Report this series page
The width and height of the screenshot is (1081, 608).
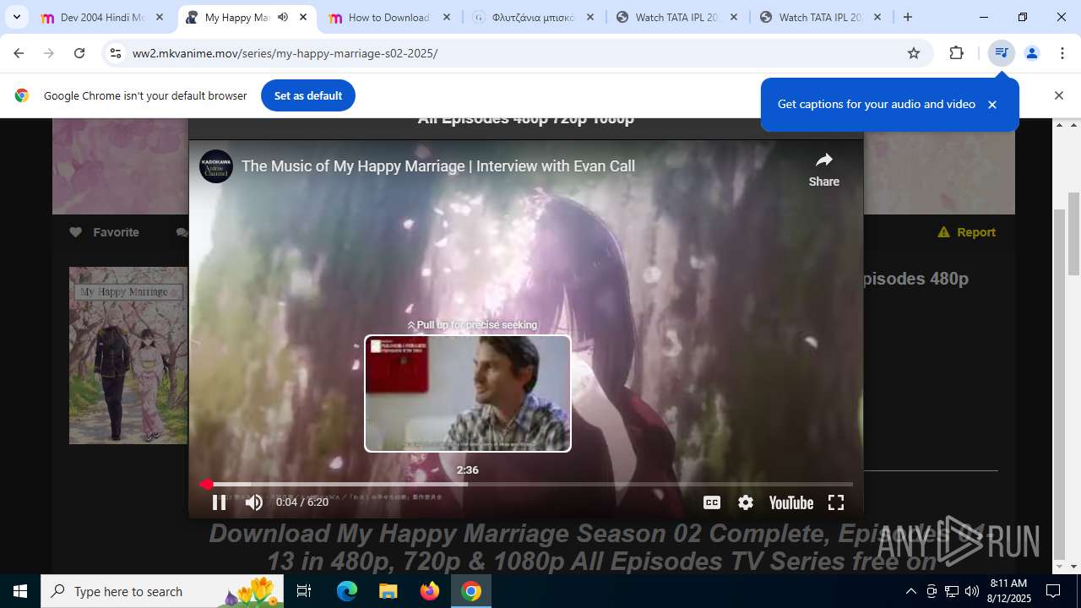[x=967, y=232]
